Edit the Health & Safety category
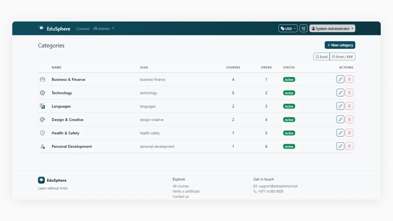 pyautogui.click(x=340, y=133)
